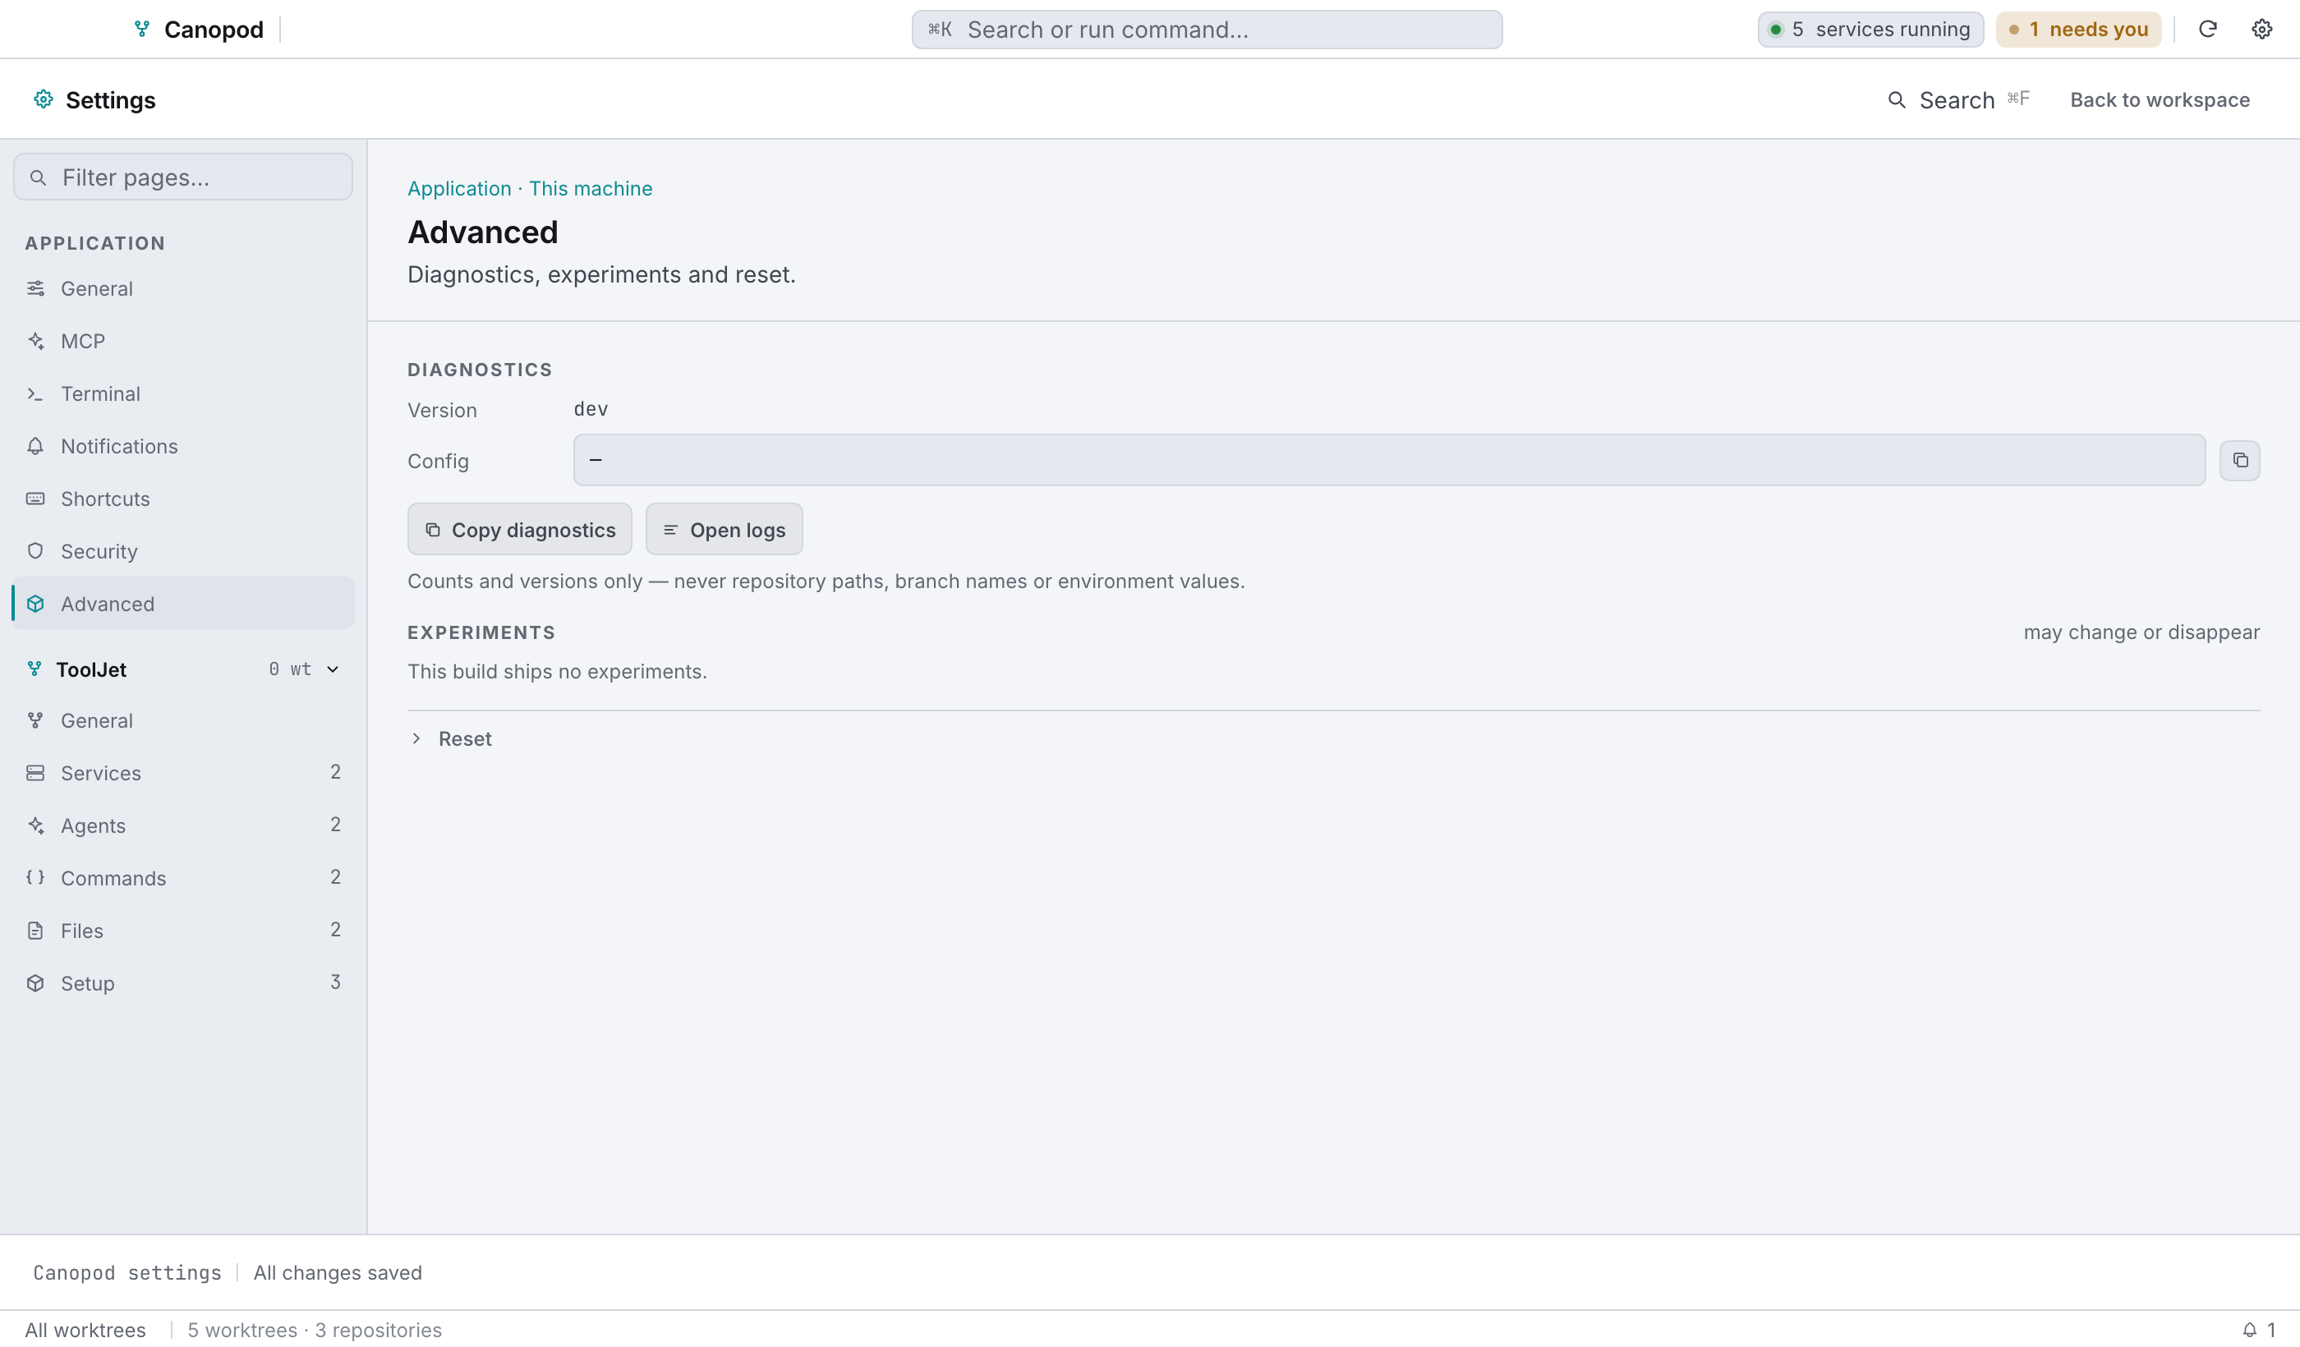Screen dimensions: 2300x1347
Task: Open the Security settings page
Action: [x=182, y=551]
